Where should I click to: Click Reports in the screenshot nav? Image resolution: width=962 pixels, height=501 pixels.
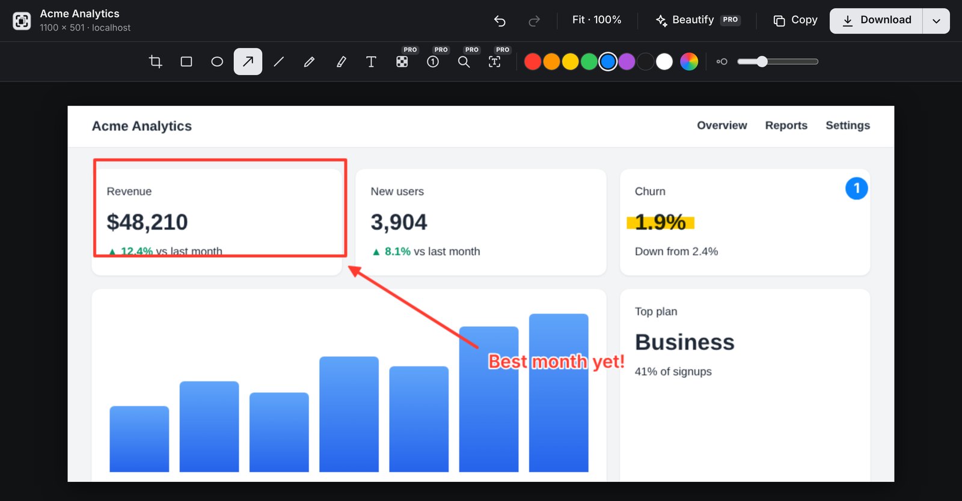point(786,125)
